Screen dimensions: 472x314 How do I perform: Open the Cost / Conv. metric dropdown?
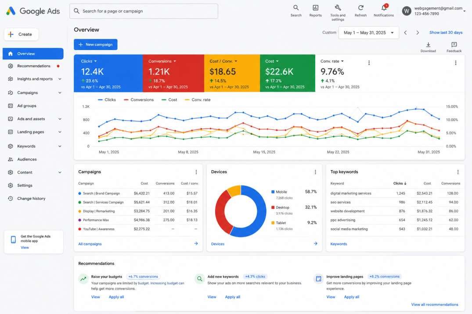pos(236,61)
